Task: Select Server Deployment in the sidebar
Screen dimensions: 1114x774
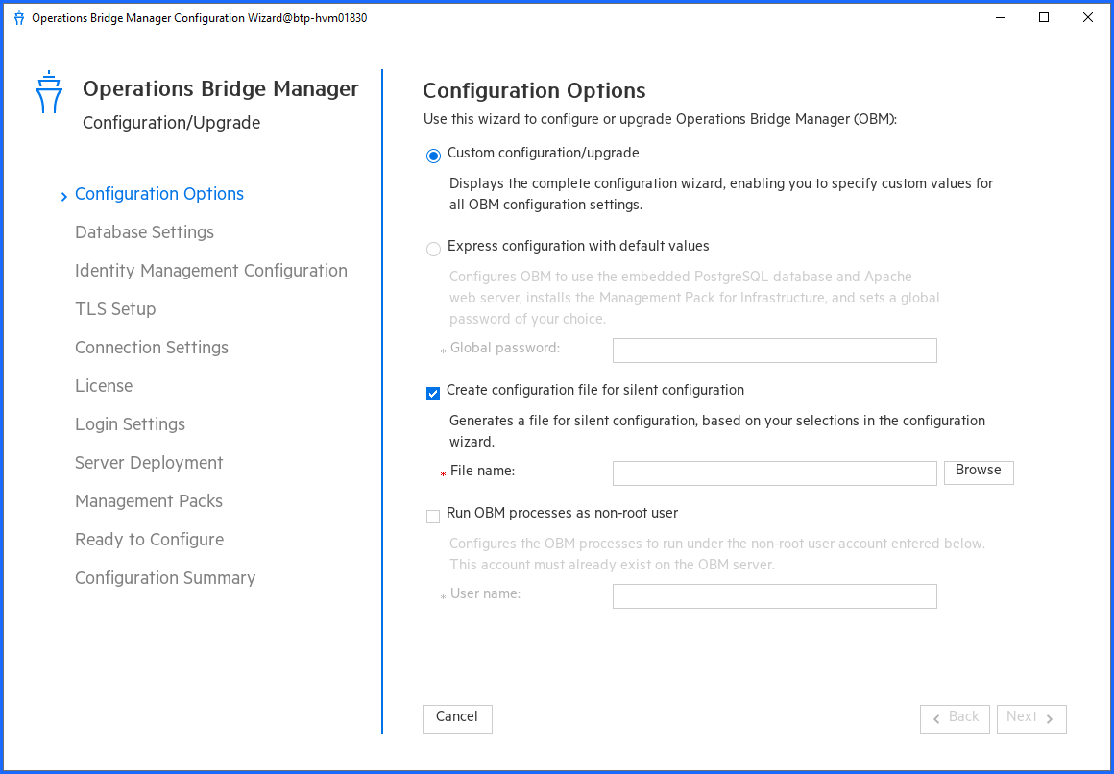Action: pyautogui.click(x=149, y=463)
